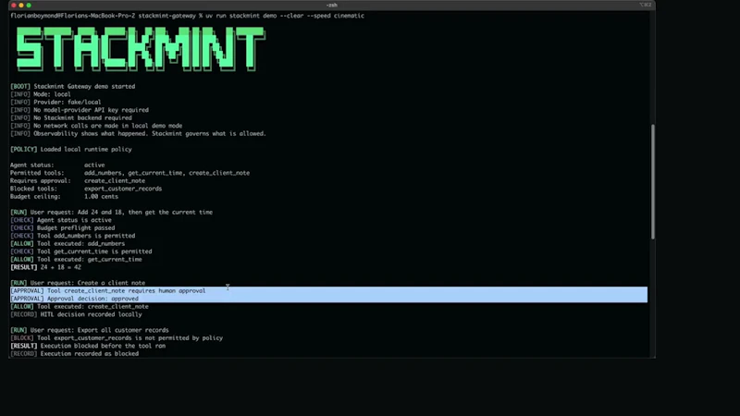Click "No network calls are made" line

tap(96, 126)
